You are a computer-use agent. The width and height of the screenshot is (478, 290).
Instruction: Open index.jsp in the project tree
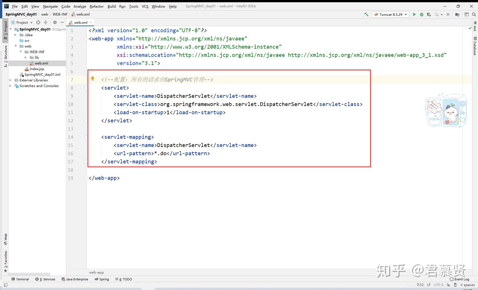tap(37, 69)
